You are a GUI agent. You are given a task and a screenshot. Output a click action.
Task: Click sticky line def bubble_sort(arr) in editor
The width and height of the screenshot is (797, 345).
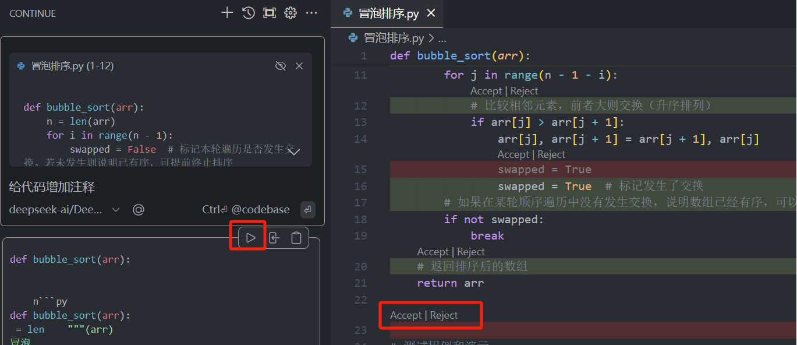pyautogui.click(x=461, y=56)
